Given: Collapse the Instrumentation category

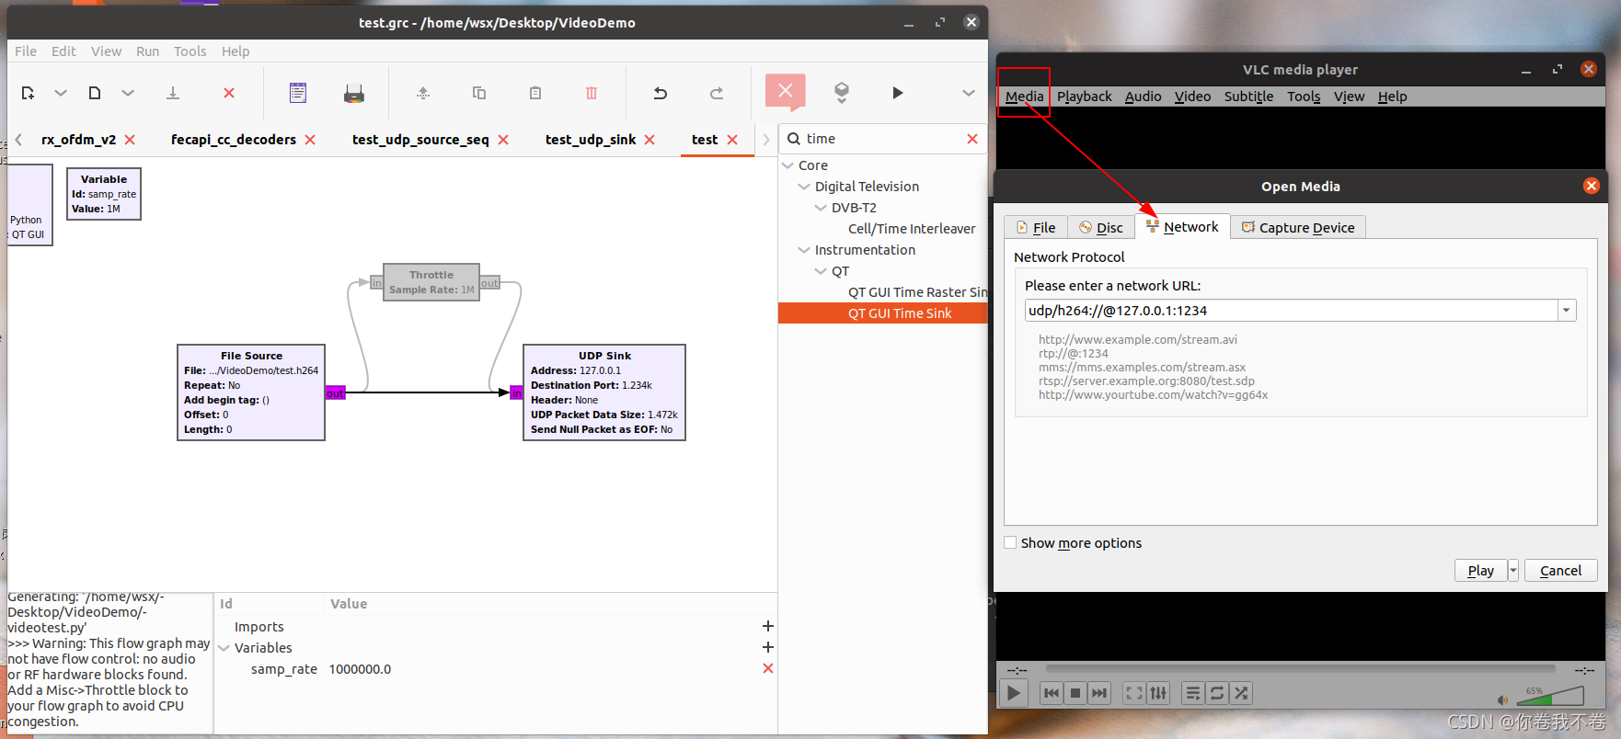Looking at the screenshot, I should point(805,250).
